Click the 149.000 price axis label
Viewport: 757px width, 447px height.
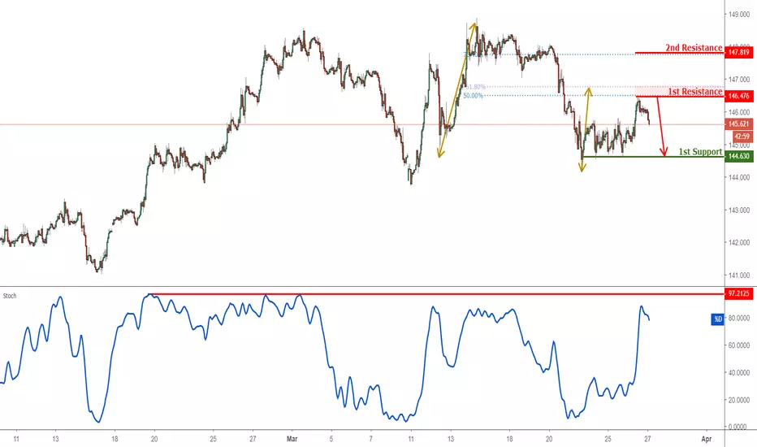tap(740, 15)
